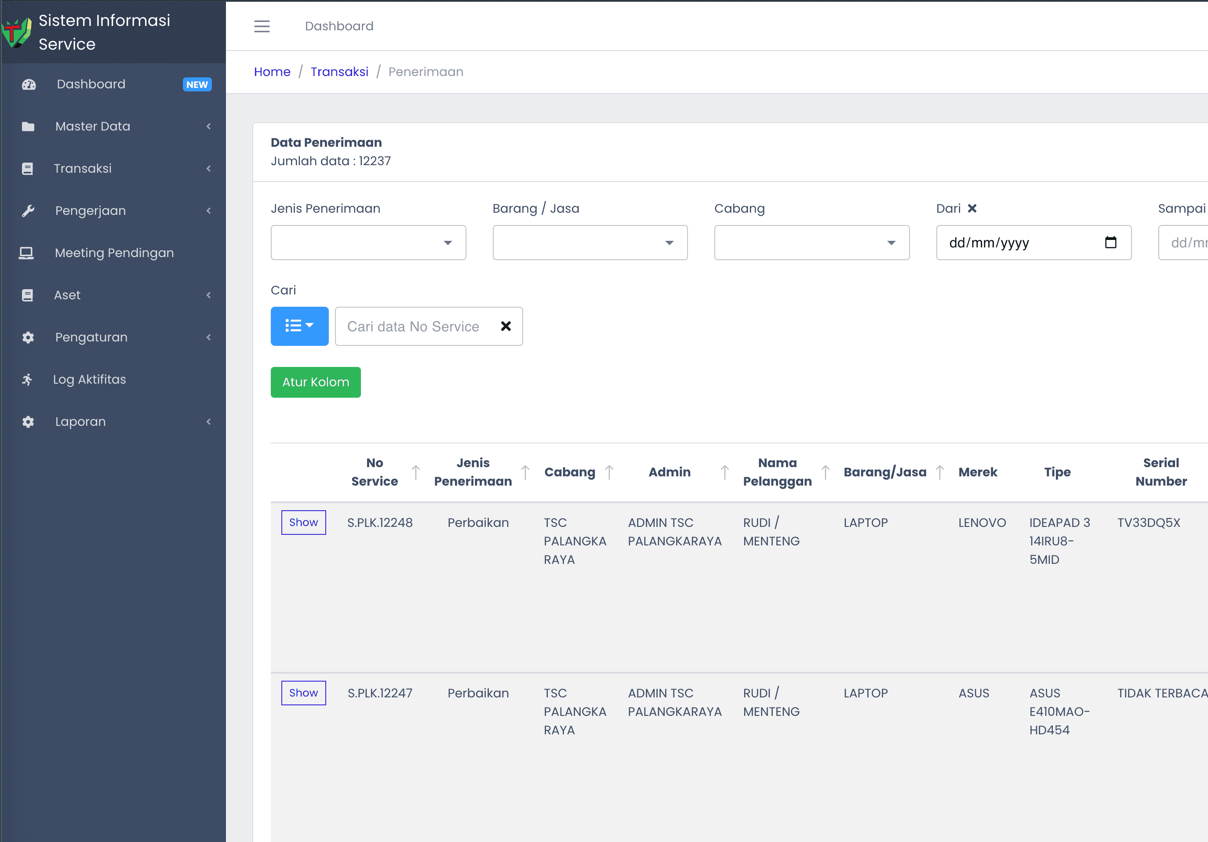Click the Jumlah data : 12237 text
This screenshot has width=1208, height=842.
(331, 161)
